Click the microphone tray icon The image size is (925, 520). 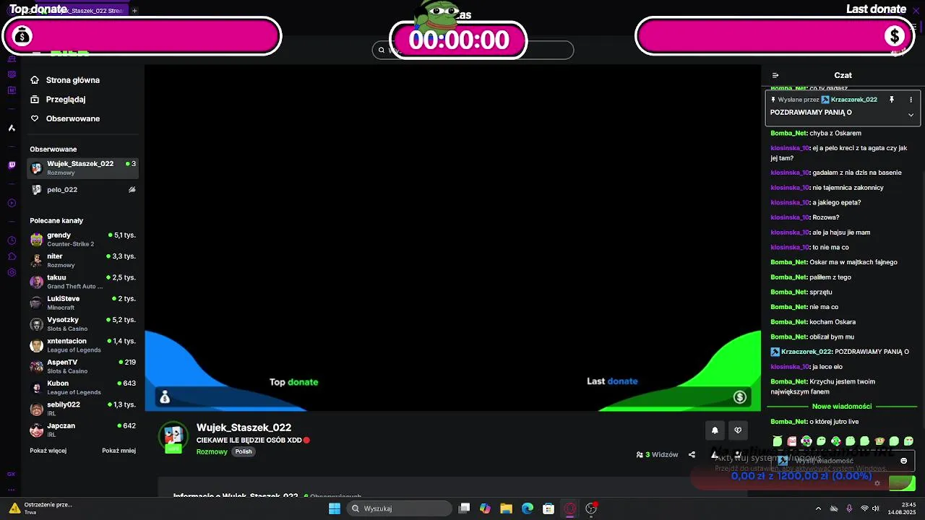[x=849, y=508]
